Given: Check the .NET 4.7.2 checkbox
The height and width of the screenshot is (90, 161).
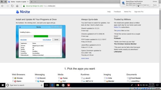Looking at the screenshot, I should [82, 81].
